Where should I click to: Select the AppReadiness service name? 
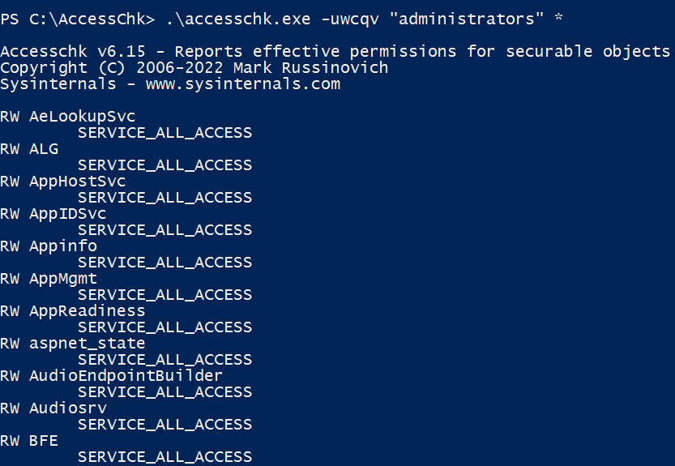[87, 311]
